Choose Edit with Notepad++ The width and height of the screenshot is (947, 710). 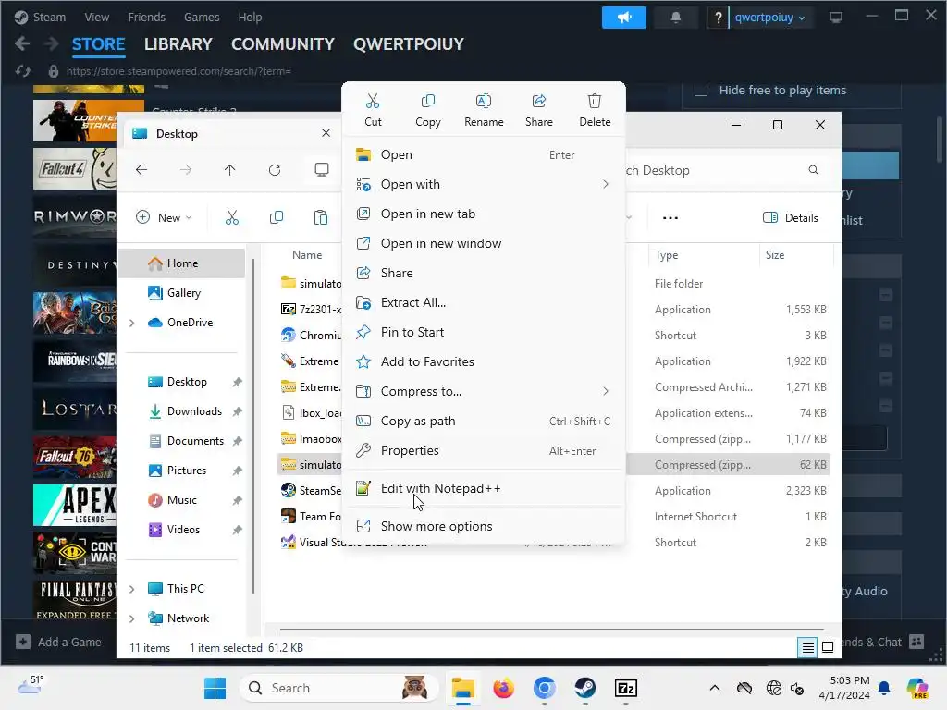483,488
